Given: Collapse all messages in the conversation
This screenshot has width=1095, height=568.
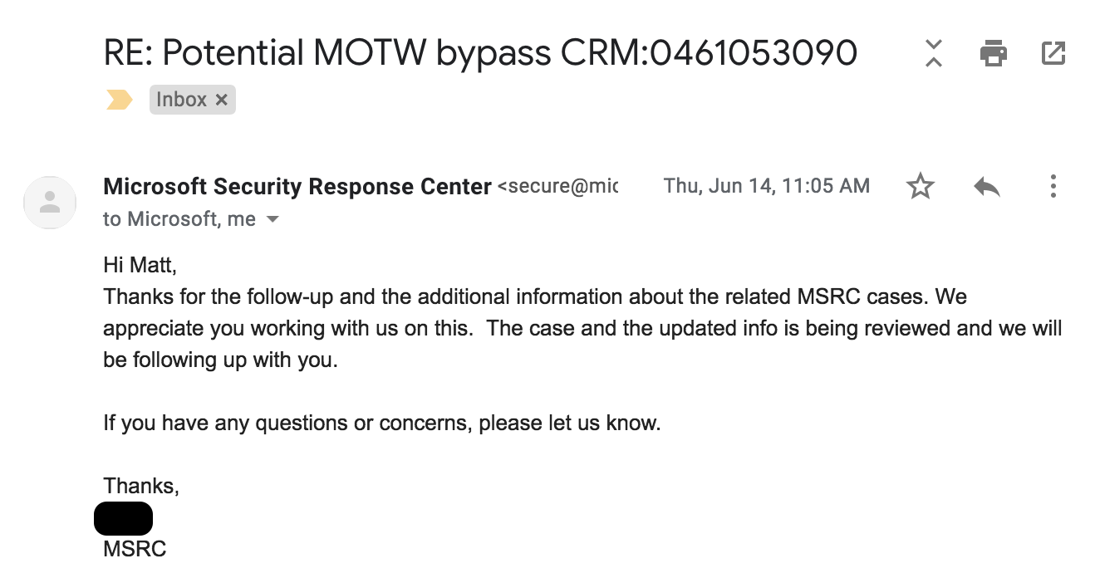Looking at the screenshot, I should (933, 53).
